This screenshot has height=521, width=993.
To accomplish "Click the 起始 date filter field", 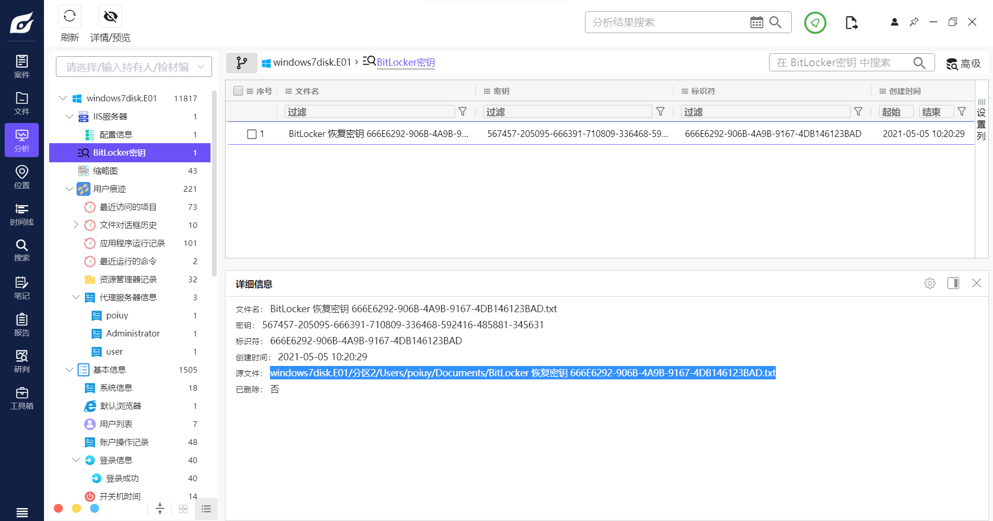I will 896,112.
